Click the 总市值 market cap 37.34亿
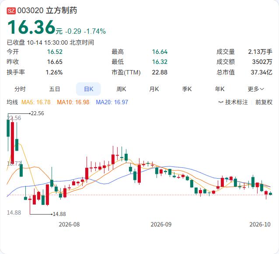 [x=262, y=72]
